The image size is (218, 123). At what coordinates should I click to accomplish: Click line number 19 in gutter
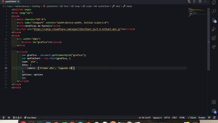click(x=6, y=68)
